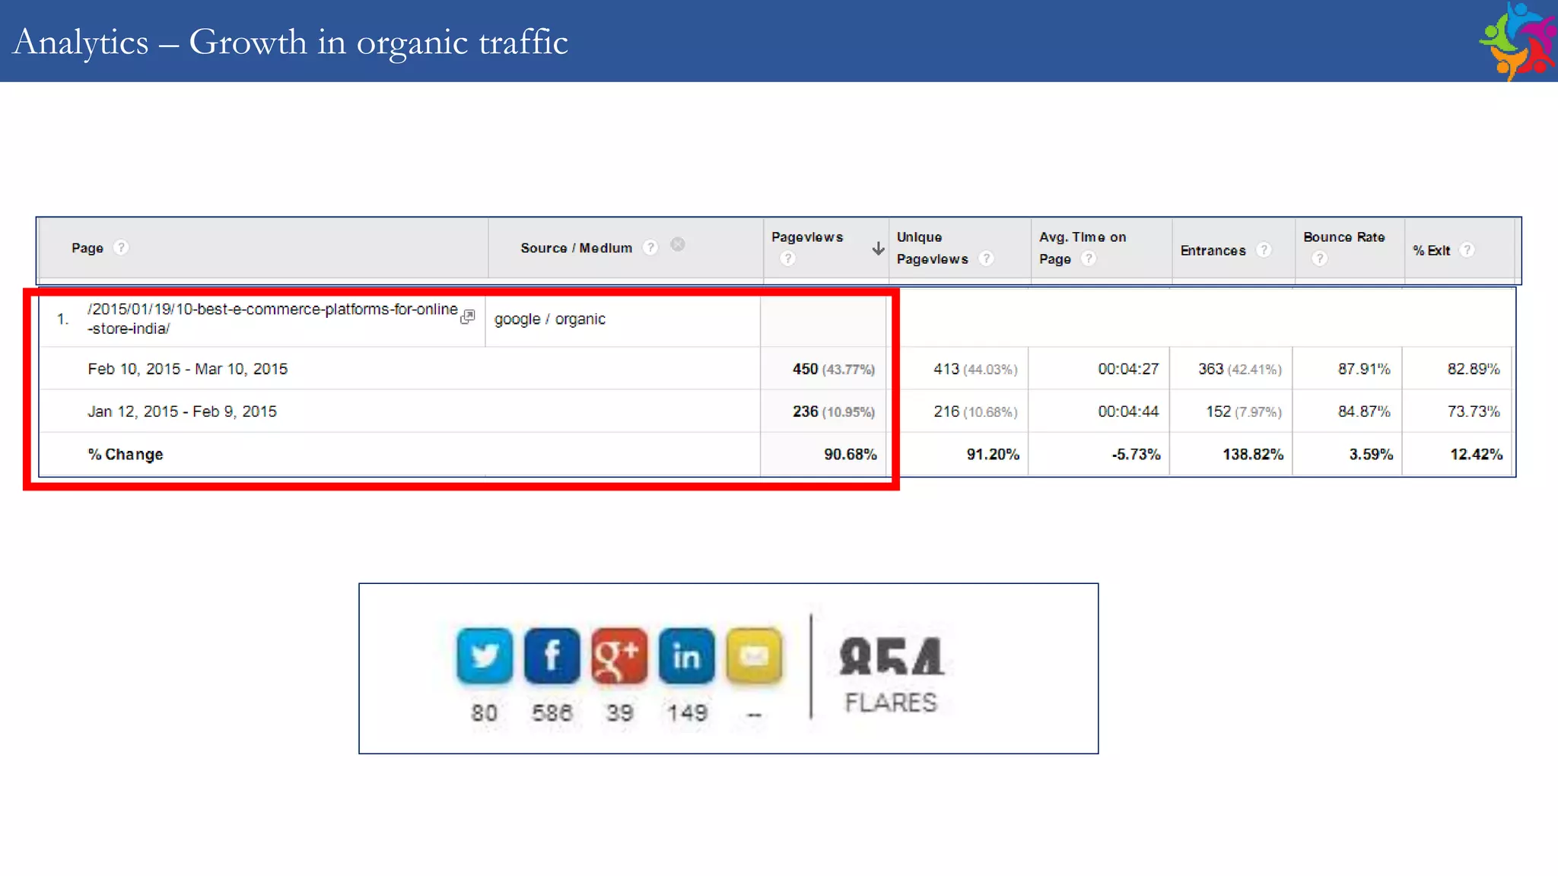The width and height of the screenshot is (1558, 876).
Task: Click the 00:04:44 average time value
Action: pos(1128,411)
